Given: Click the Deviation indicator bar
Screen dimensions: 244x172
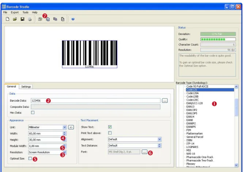Looking at the screenshot, I should pyautogui.click(x=218, y=34).
